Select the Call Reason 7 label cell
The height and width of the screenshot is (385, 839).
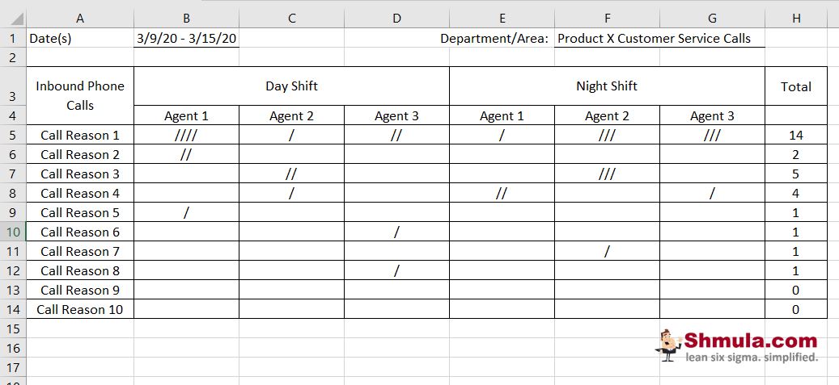tap(80, 251)
